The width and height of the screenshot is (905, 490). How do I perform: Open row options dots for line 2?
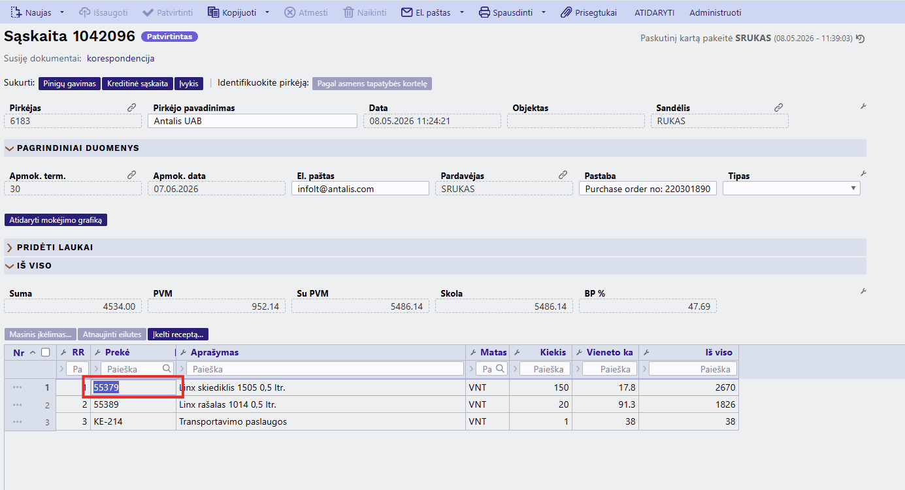pyautogui.click(x=18, y=405)
